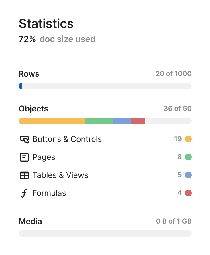The height and width of the screenshot is (255, 210).
Task: Click the green segment of Objects bar
Action: point(99,121)
